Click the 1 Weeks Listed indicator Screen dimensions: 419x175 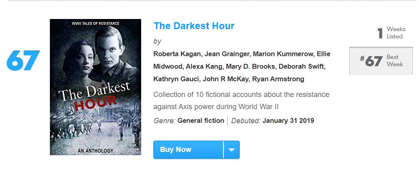coord(391,33)
